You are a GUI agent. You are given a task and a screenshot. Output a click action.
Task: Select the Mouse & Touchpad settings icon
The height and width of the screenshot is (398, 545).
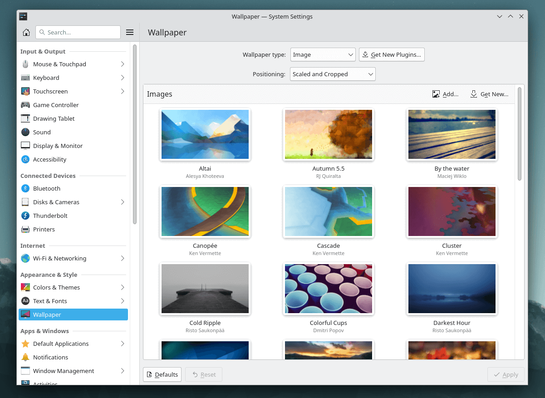tap(25, 64)
